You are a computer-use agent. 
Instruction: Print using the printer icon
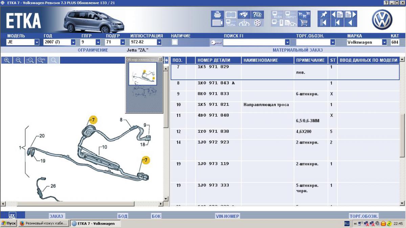(217, 15)
